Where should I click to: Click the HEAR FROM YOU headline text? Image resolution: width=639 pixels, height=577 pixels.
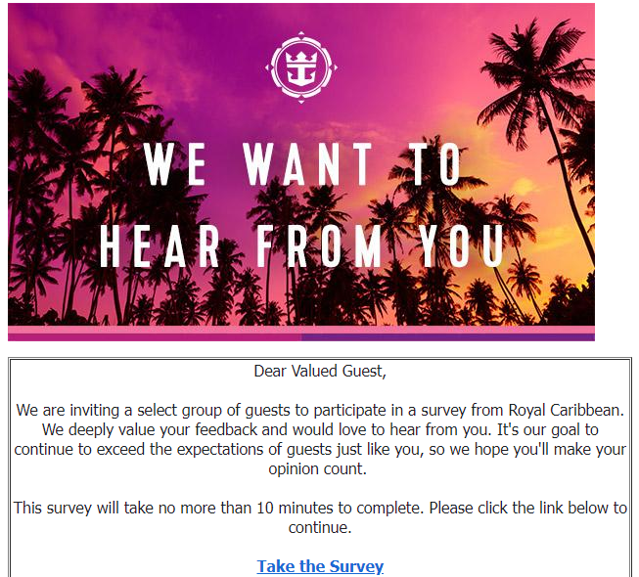[x=302, y=246]
